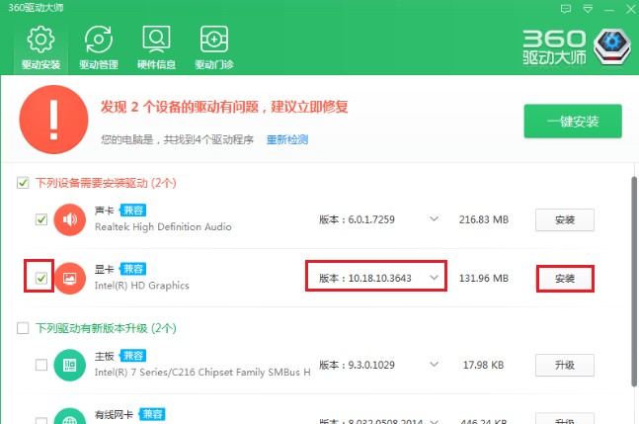
Task: Click the 216.83 MB size value
Action: tap(484, 219)
